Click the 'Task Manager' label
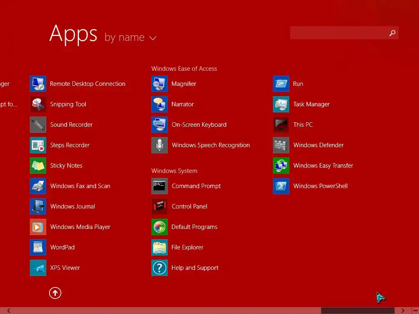Image resolution: width=419 pixels, height=314 pixels. [311, 104]
